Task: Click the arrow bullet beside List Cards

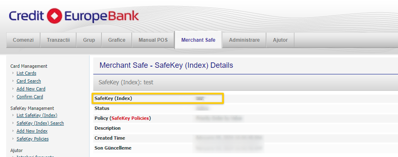Action: (13, 73)
